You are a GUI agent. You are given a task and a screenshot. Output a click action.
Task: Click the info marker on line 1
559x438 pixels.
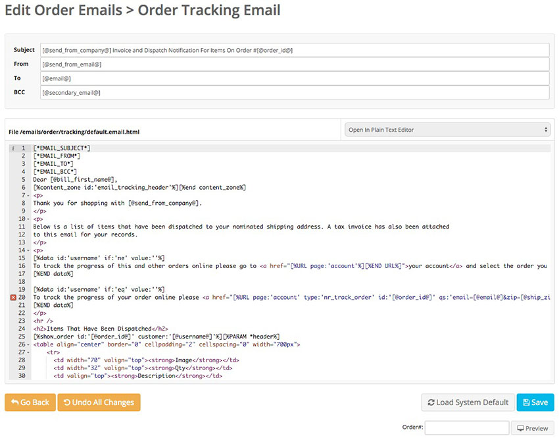click(x=13, y=148)
